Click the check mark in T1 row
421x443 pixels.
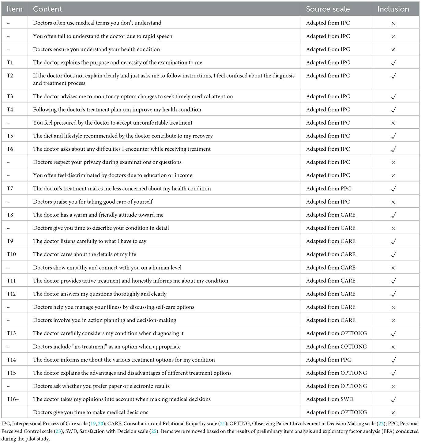pos(393,63)
